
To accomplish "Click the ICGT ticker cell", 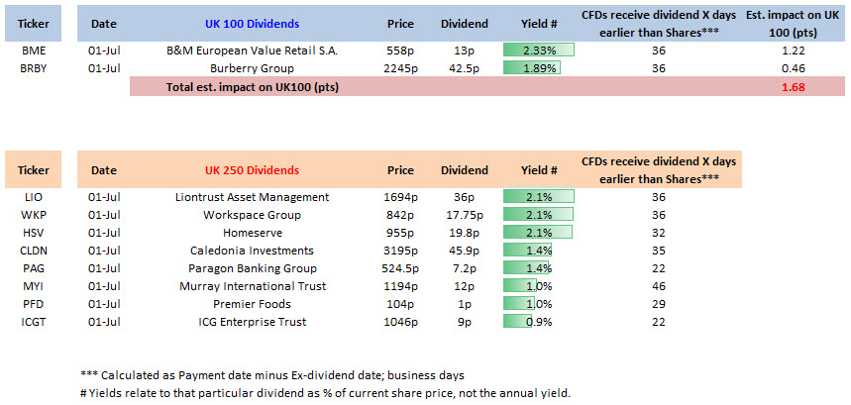I will (x=33, y=322).
